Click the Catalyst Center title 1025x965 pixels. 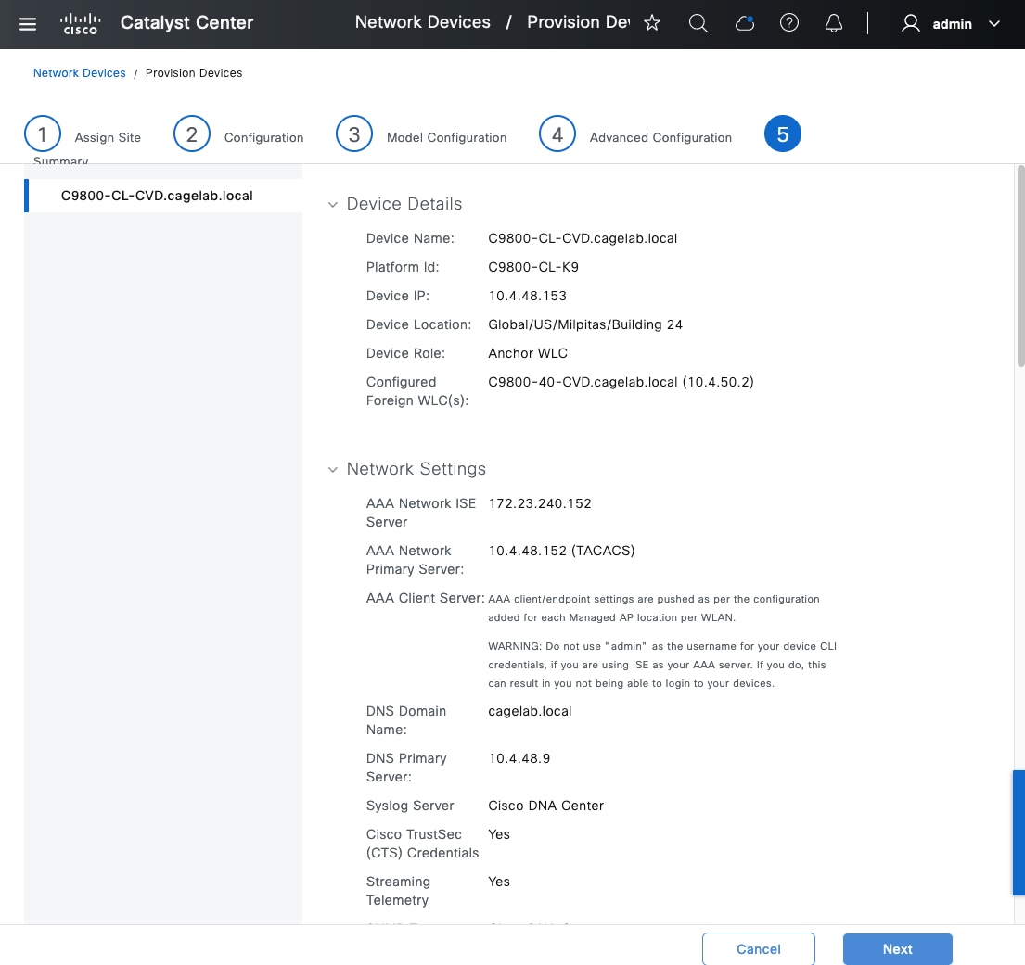186,23
